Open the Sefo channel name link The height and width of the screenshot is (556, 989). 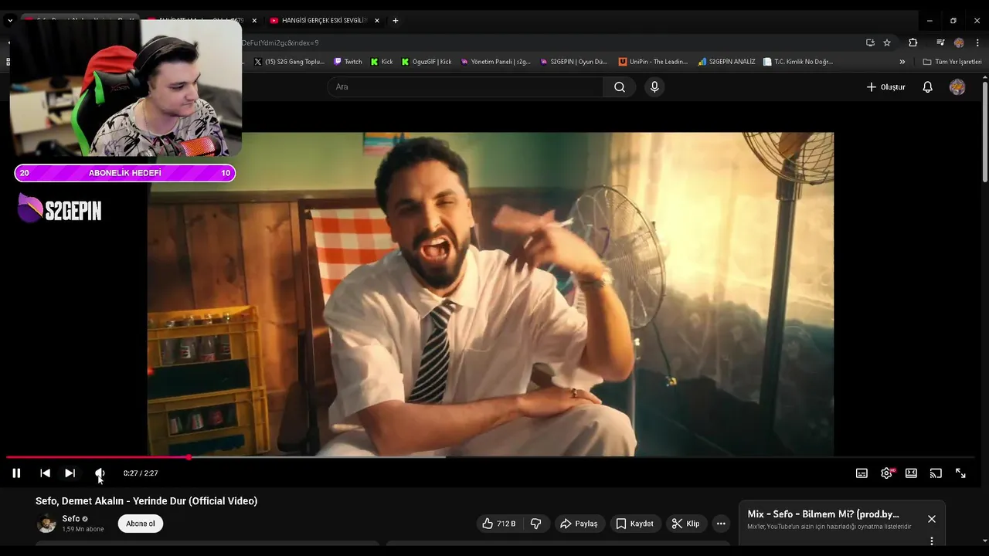click(x=71, y=519)
